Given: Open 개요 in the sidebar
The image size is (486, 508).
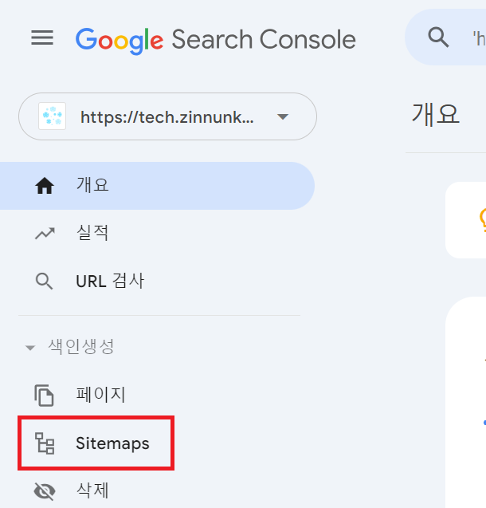Looking at the screenshot, I should pyautogui.click(x=157, y=186).
